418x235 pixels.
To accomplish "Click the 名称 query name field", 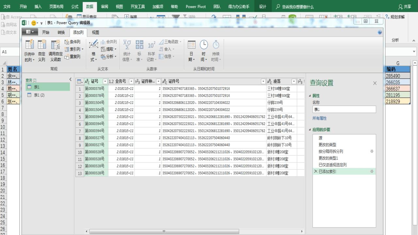I will coord(344,110).
